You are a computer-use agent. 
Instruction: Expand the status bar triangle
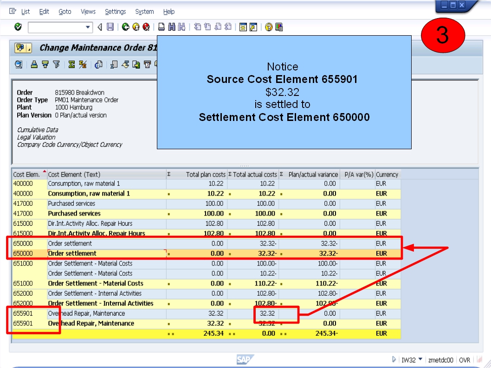tap(394, 360)
